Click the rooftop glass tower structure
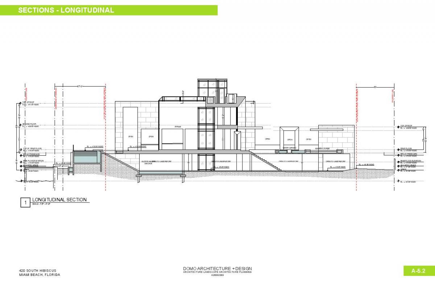The height and width of the screenshot is (281, 435). [212, 88]
